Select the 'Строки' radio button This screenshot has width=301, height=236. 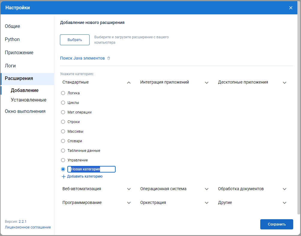click(63, 122)
